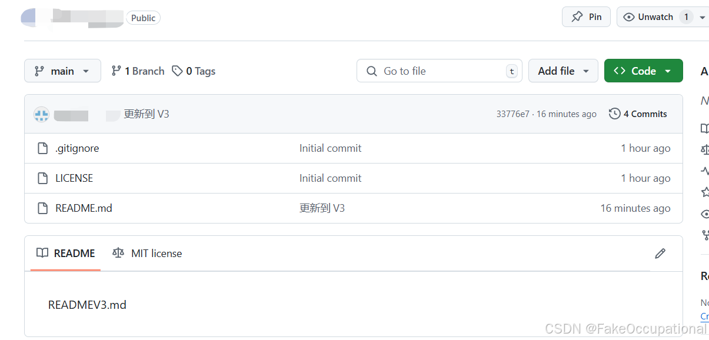Viewport: 709px width, 340px height.
Task: Focus the Go to file search box
Action: coord(440,71)
